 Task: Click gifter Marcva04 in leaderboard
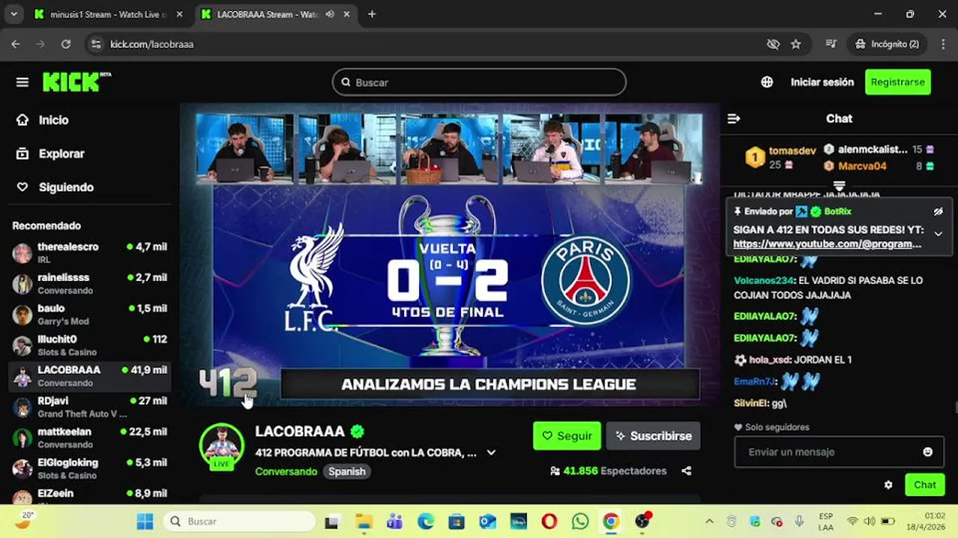click(862, 166)
